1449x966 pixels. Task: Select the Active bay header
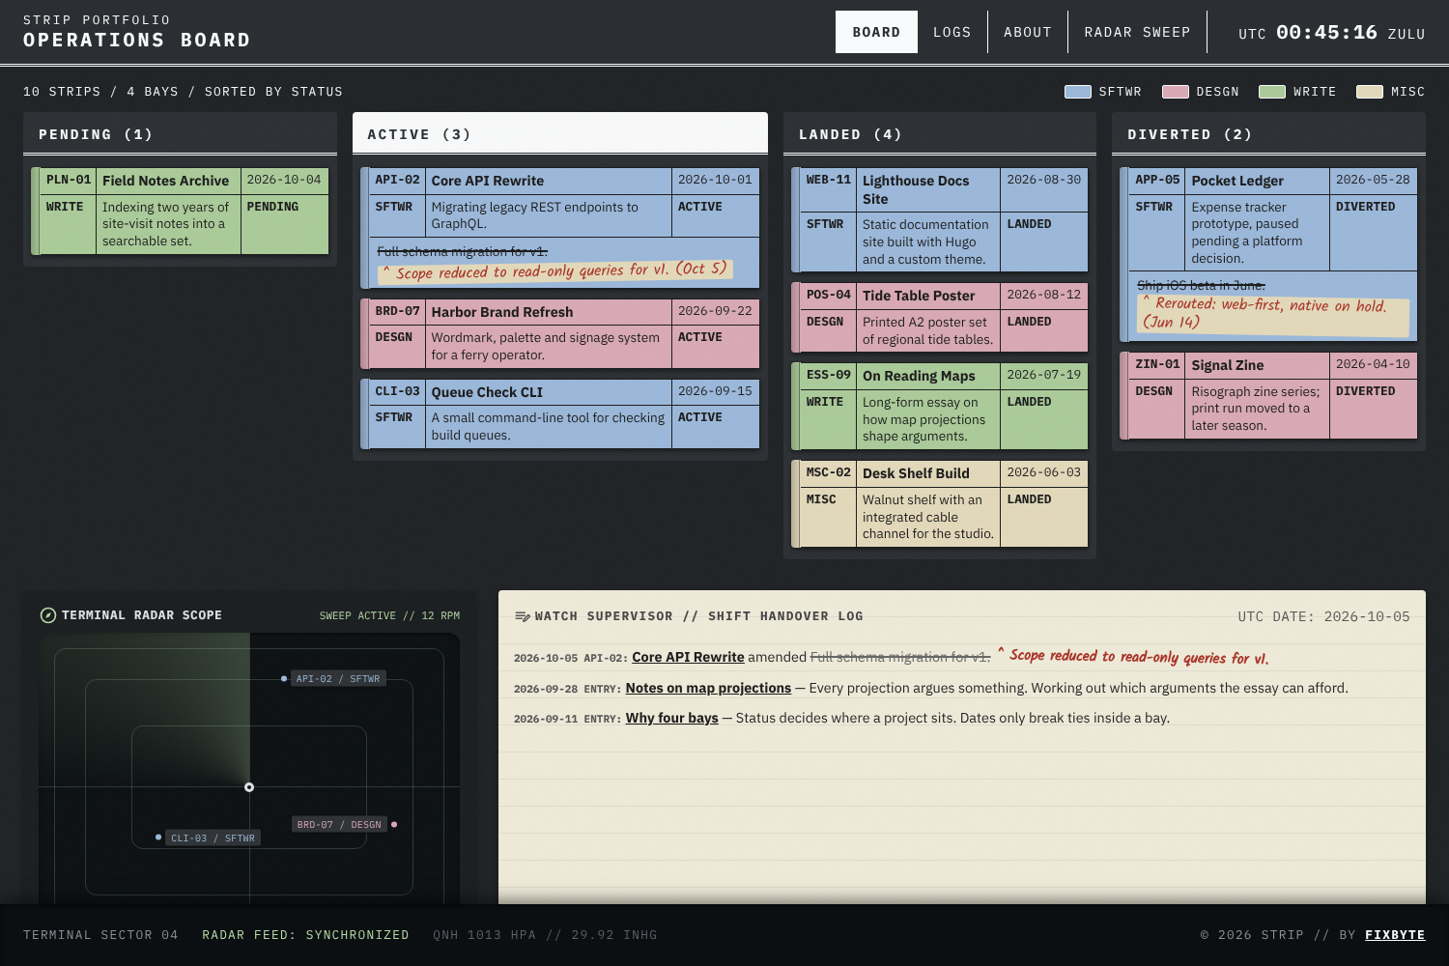560,134
